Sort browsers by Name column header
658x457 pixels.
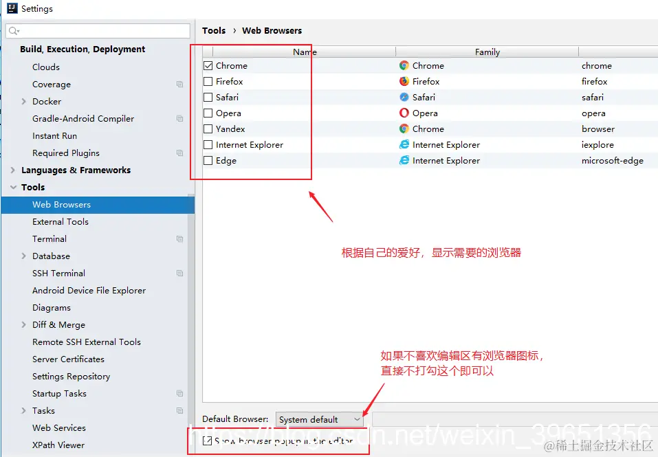pos(304,52)
